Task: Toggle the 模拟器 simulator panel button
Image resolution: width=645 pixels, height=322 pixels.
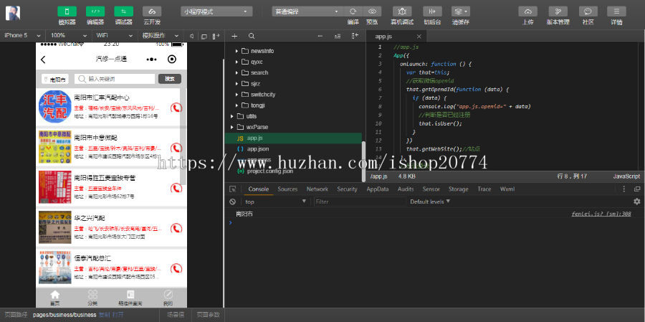Action: tap(67, 11)
